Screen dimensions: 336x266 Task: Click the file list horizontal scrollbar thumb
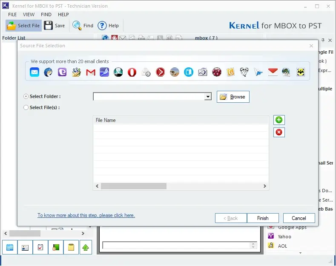pyautogui.click(x=133, y=186)
